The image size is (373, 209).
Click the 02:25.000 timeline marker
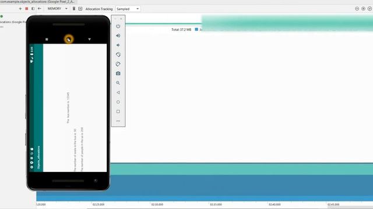(x=98, y=204)
